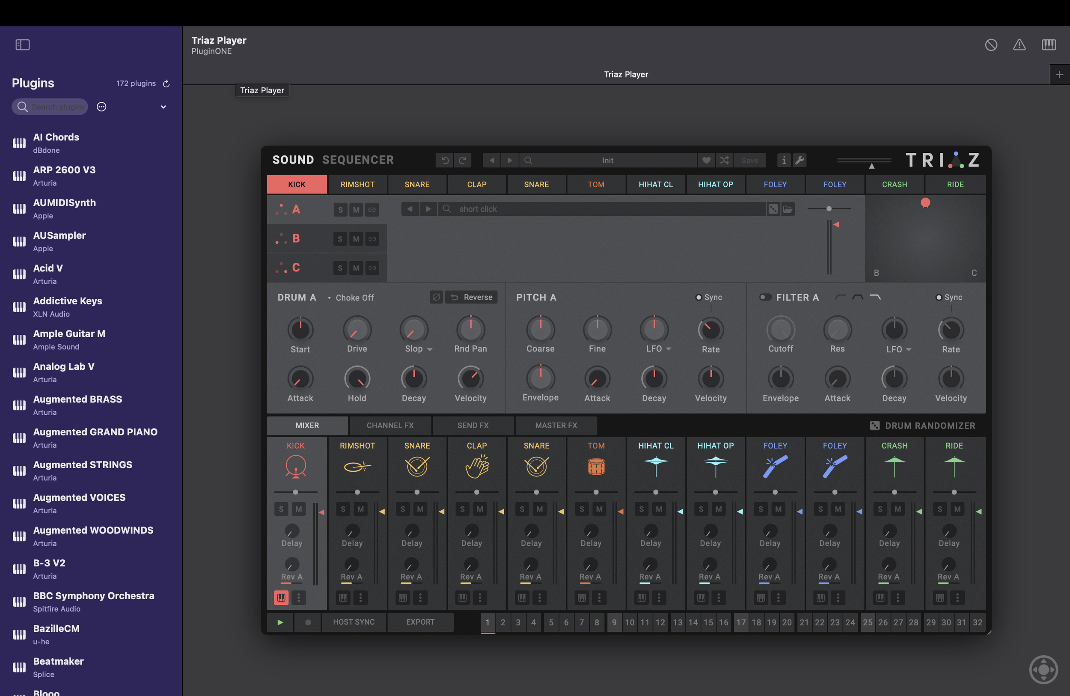This screenshot has height=696, width=1070.
Task: Open the folder browse icon for layer A
Action: (788, 209)
